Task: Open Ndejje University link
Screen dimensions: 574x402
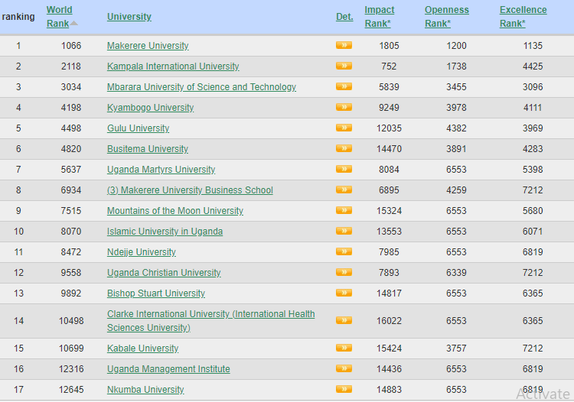Action: pos(142,252)
